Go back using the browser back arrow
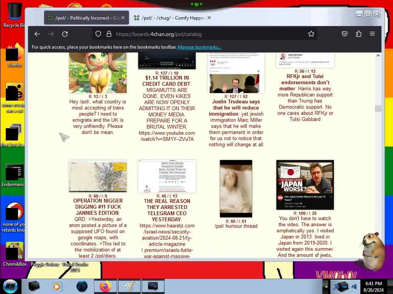 [x=37, y=34]
